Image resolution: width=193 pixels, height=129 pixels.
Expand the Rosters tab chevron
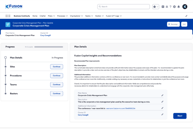pos(103,16)
